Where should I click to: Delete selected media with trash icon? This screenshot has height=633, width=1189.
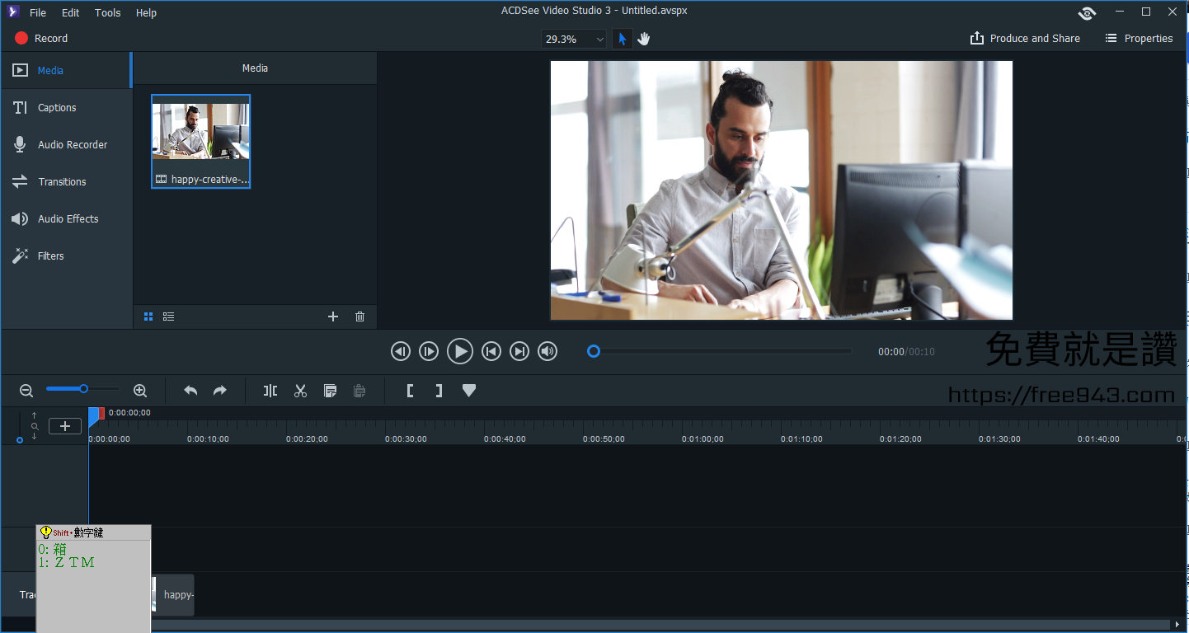pos(360,316)
